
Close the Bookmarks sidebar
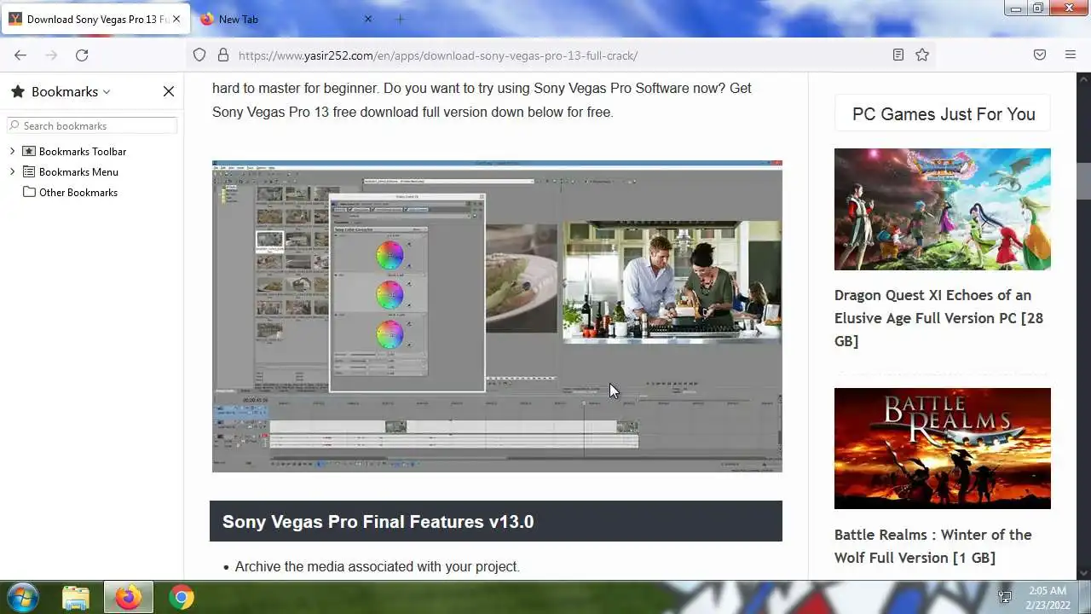[x=169, y=91]
